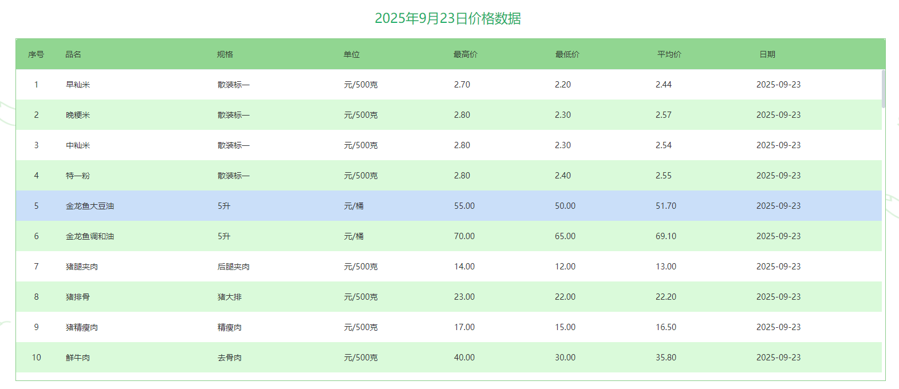Click the average price 2.57 cell
This screenshot has height=389, width=899.
[664, 115]
